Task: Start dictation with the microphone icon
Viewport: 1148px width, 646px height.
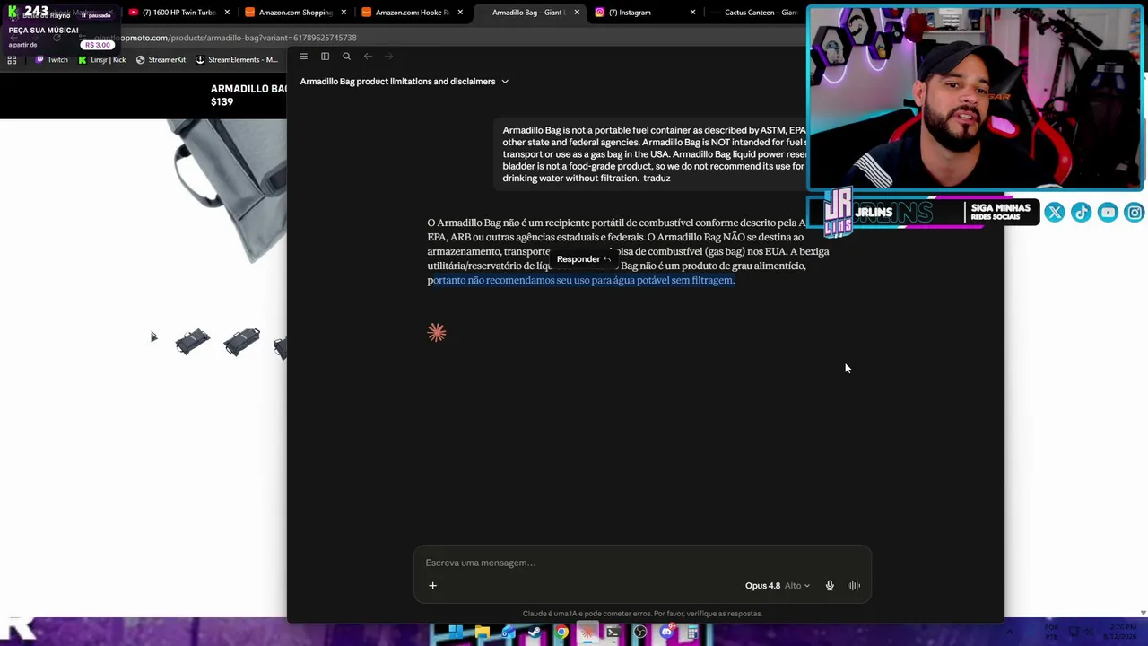Action: point(830,586)
